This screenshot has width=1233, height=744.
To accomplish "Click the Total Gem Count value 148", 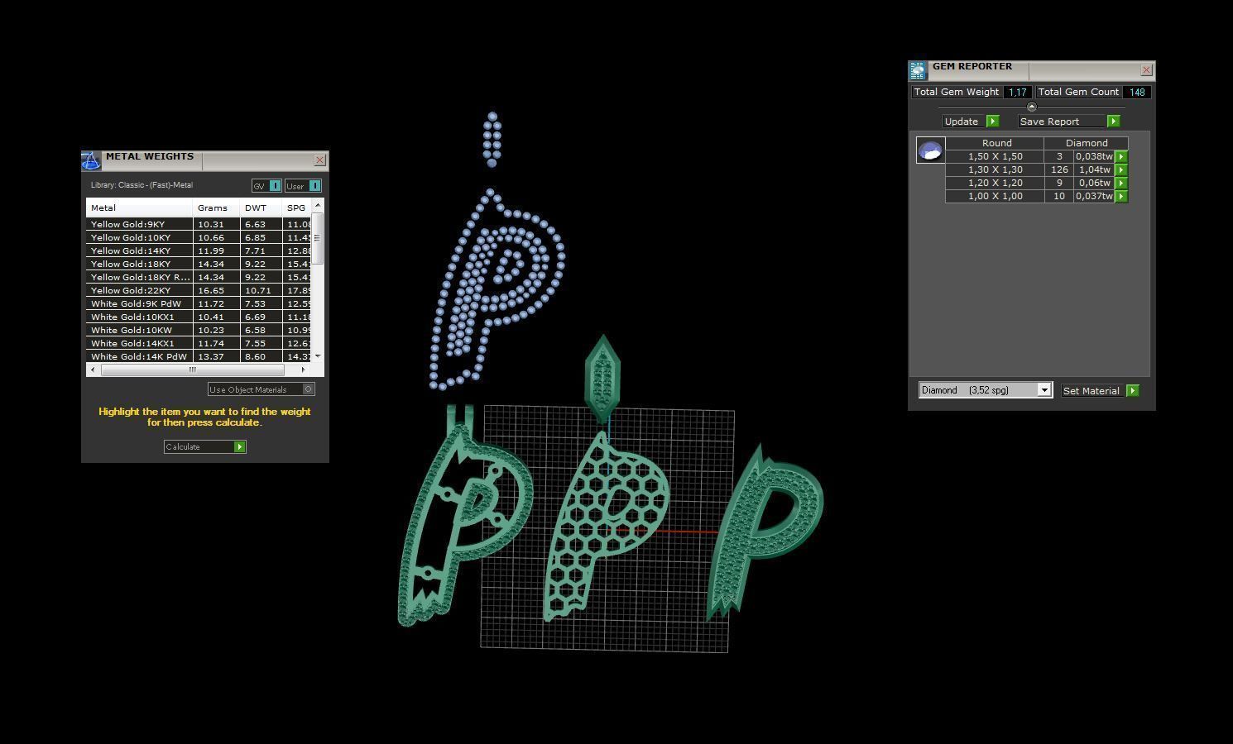I will click(1137, 92).
